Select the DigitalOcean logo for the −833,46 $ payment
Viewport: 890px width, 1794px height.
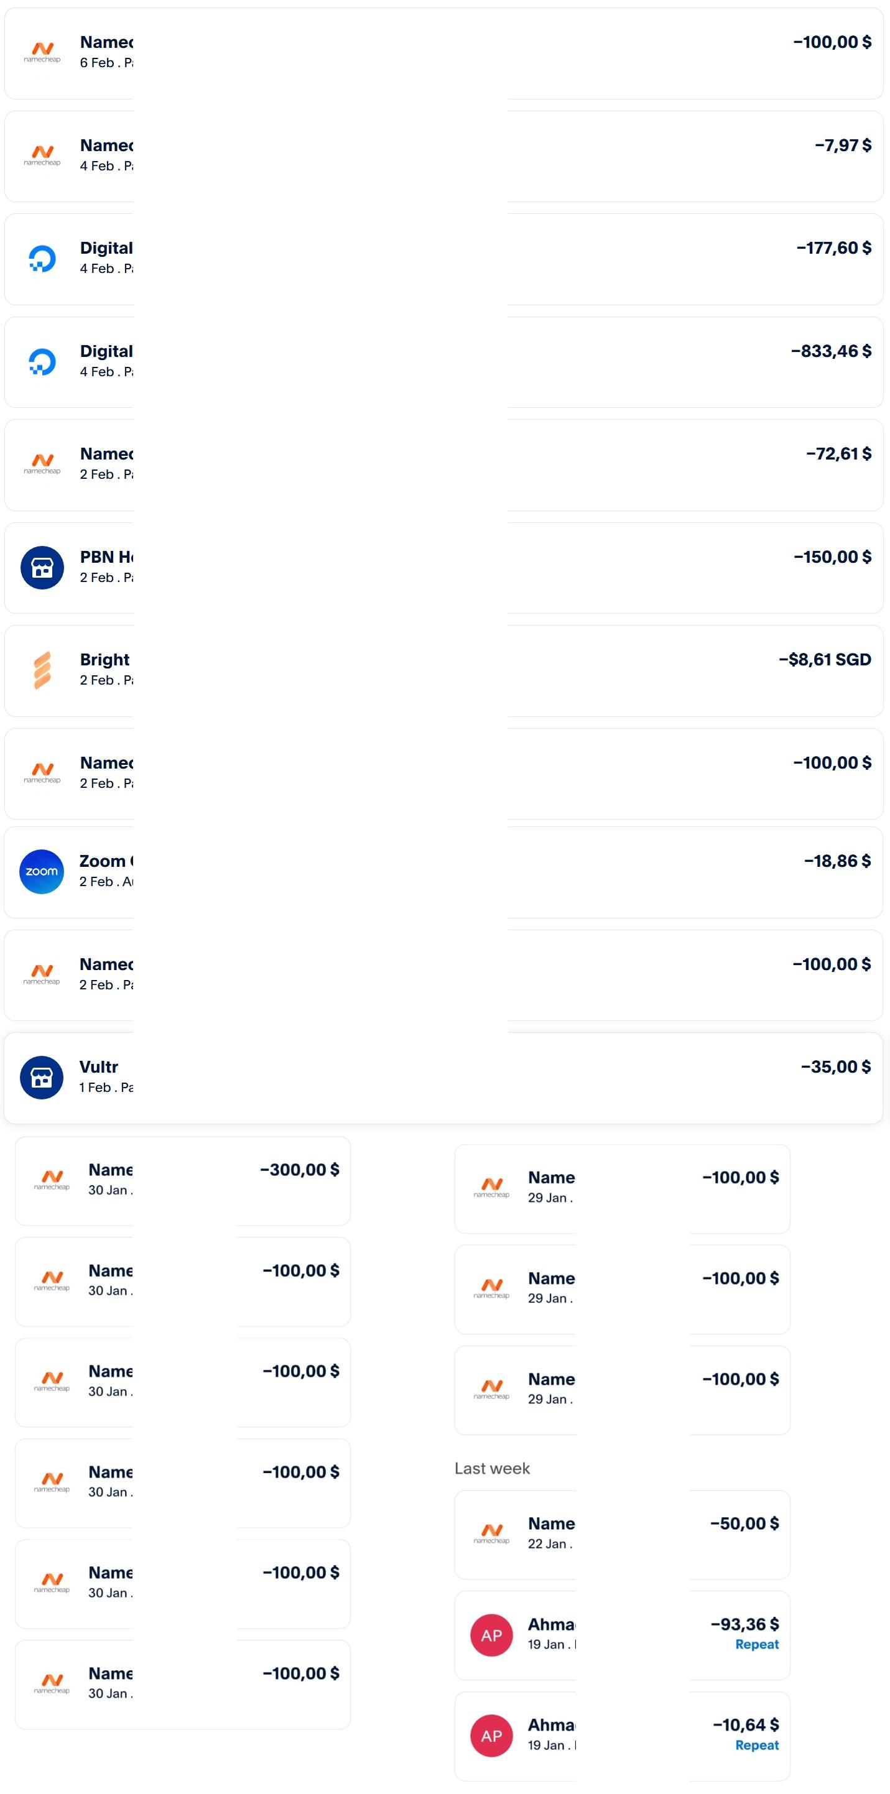point(42,361)
